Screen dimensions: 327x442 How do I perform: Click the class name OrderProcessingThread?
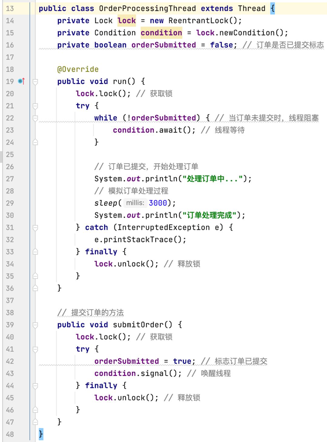(x=147, y=8)
